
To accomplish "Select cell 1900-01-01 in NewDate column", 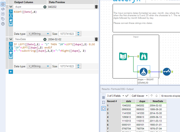I will (158, 125).
